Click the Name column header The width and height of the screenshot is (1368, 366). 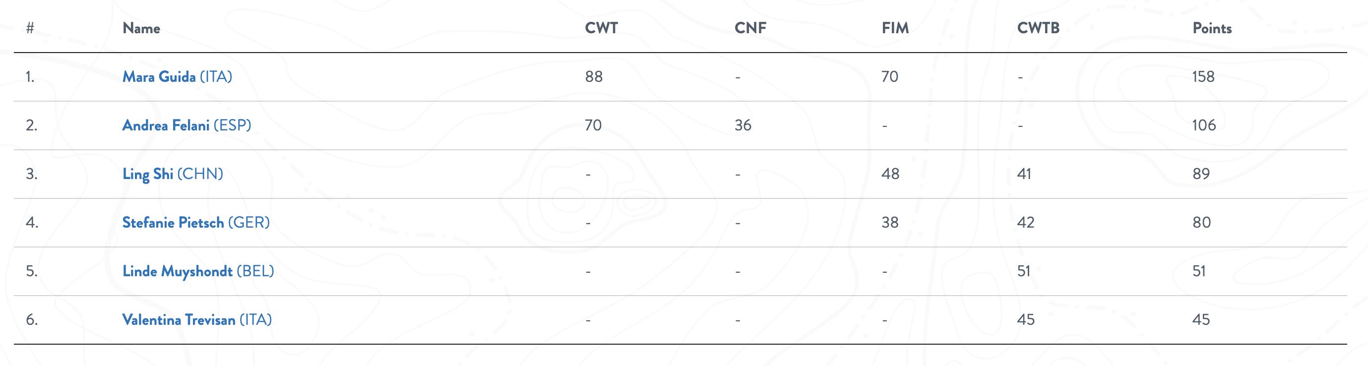141,28
